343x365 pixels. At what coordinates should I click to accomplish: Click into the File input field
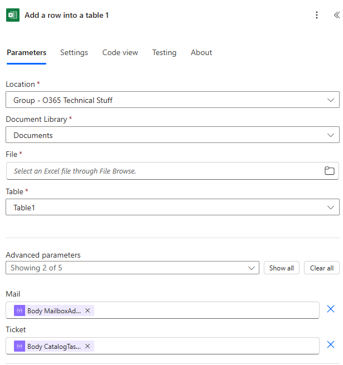tap(172, 171)
